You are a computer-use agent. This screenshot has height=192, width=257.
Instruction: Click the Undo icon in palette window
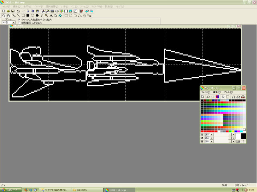[x=208, y=97]
